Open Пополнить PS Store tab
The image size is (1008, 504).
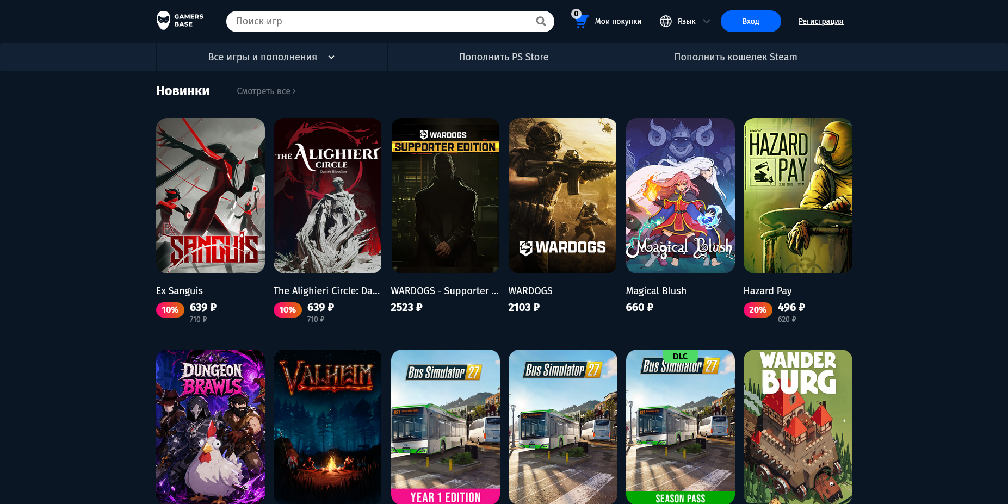(x=504, y=57)
